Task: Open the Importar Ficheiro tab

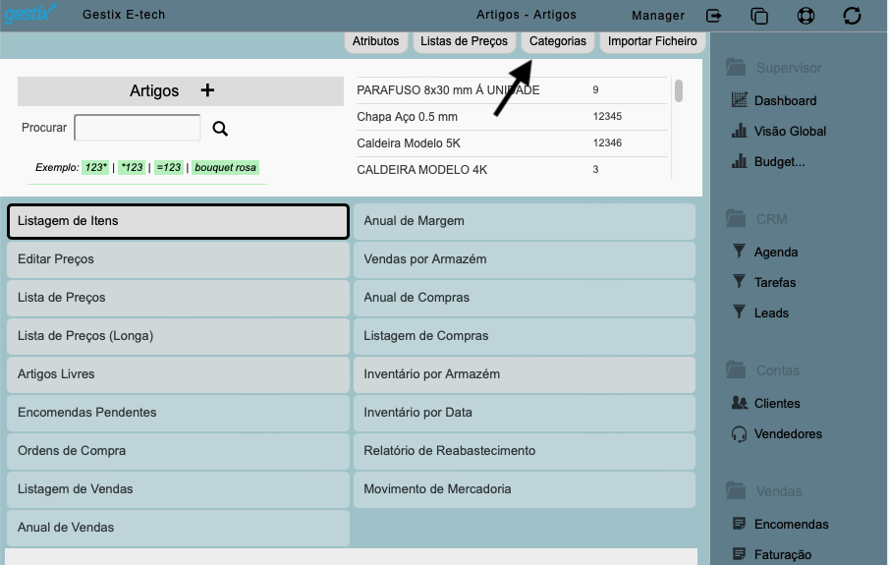Action: coord(652,41)
